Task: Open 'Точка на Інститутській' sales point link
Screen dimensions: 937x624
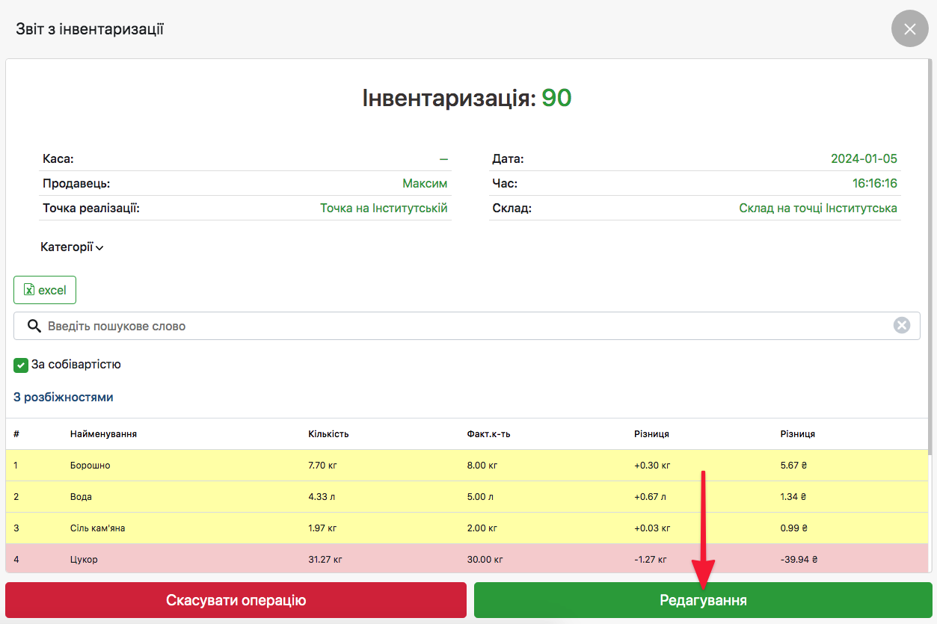Action: 384,208
